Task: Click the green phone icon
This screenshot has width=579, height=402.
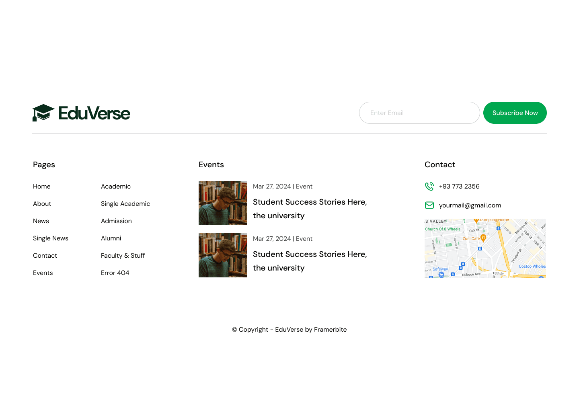Action: coord(429,187)
